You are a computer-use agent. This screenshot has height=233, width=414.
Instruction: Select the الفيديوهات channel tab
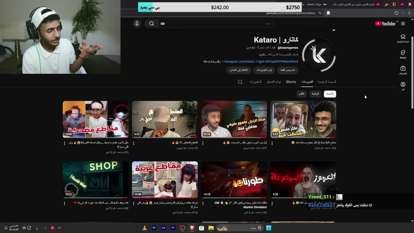[307, 82]
